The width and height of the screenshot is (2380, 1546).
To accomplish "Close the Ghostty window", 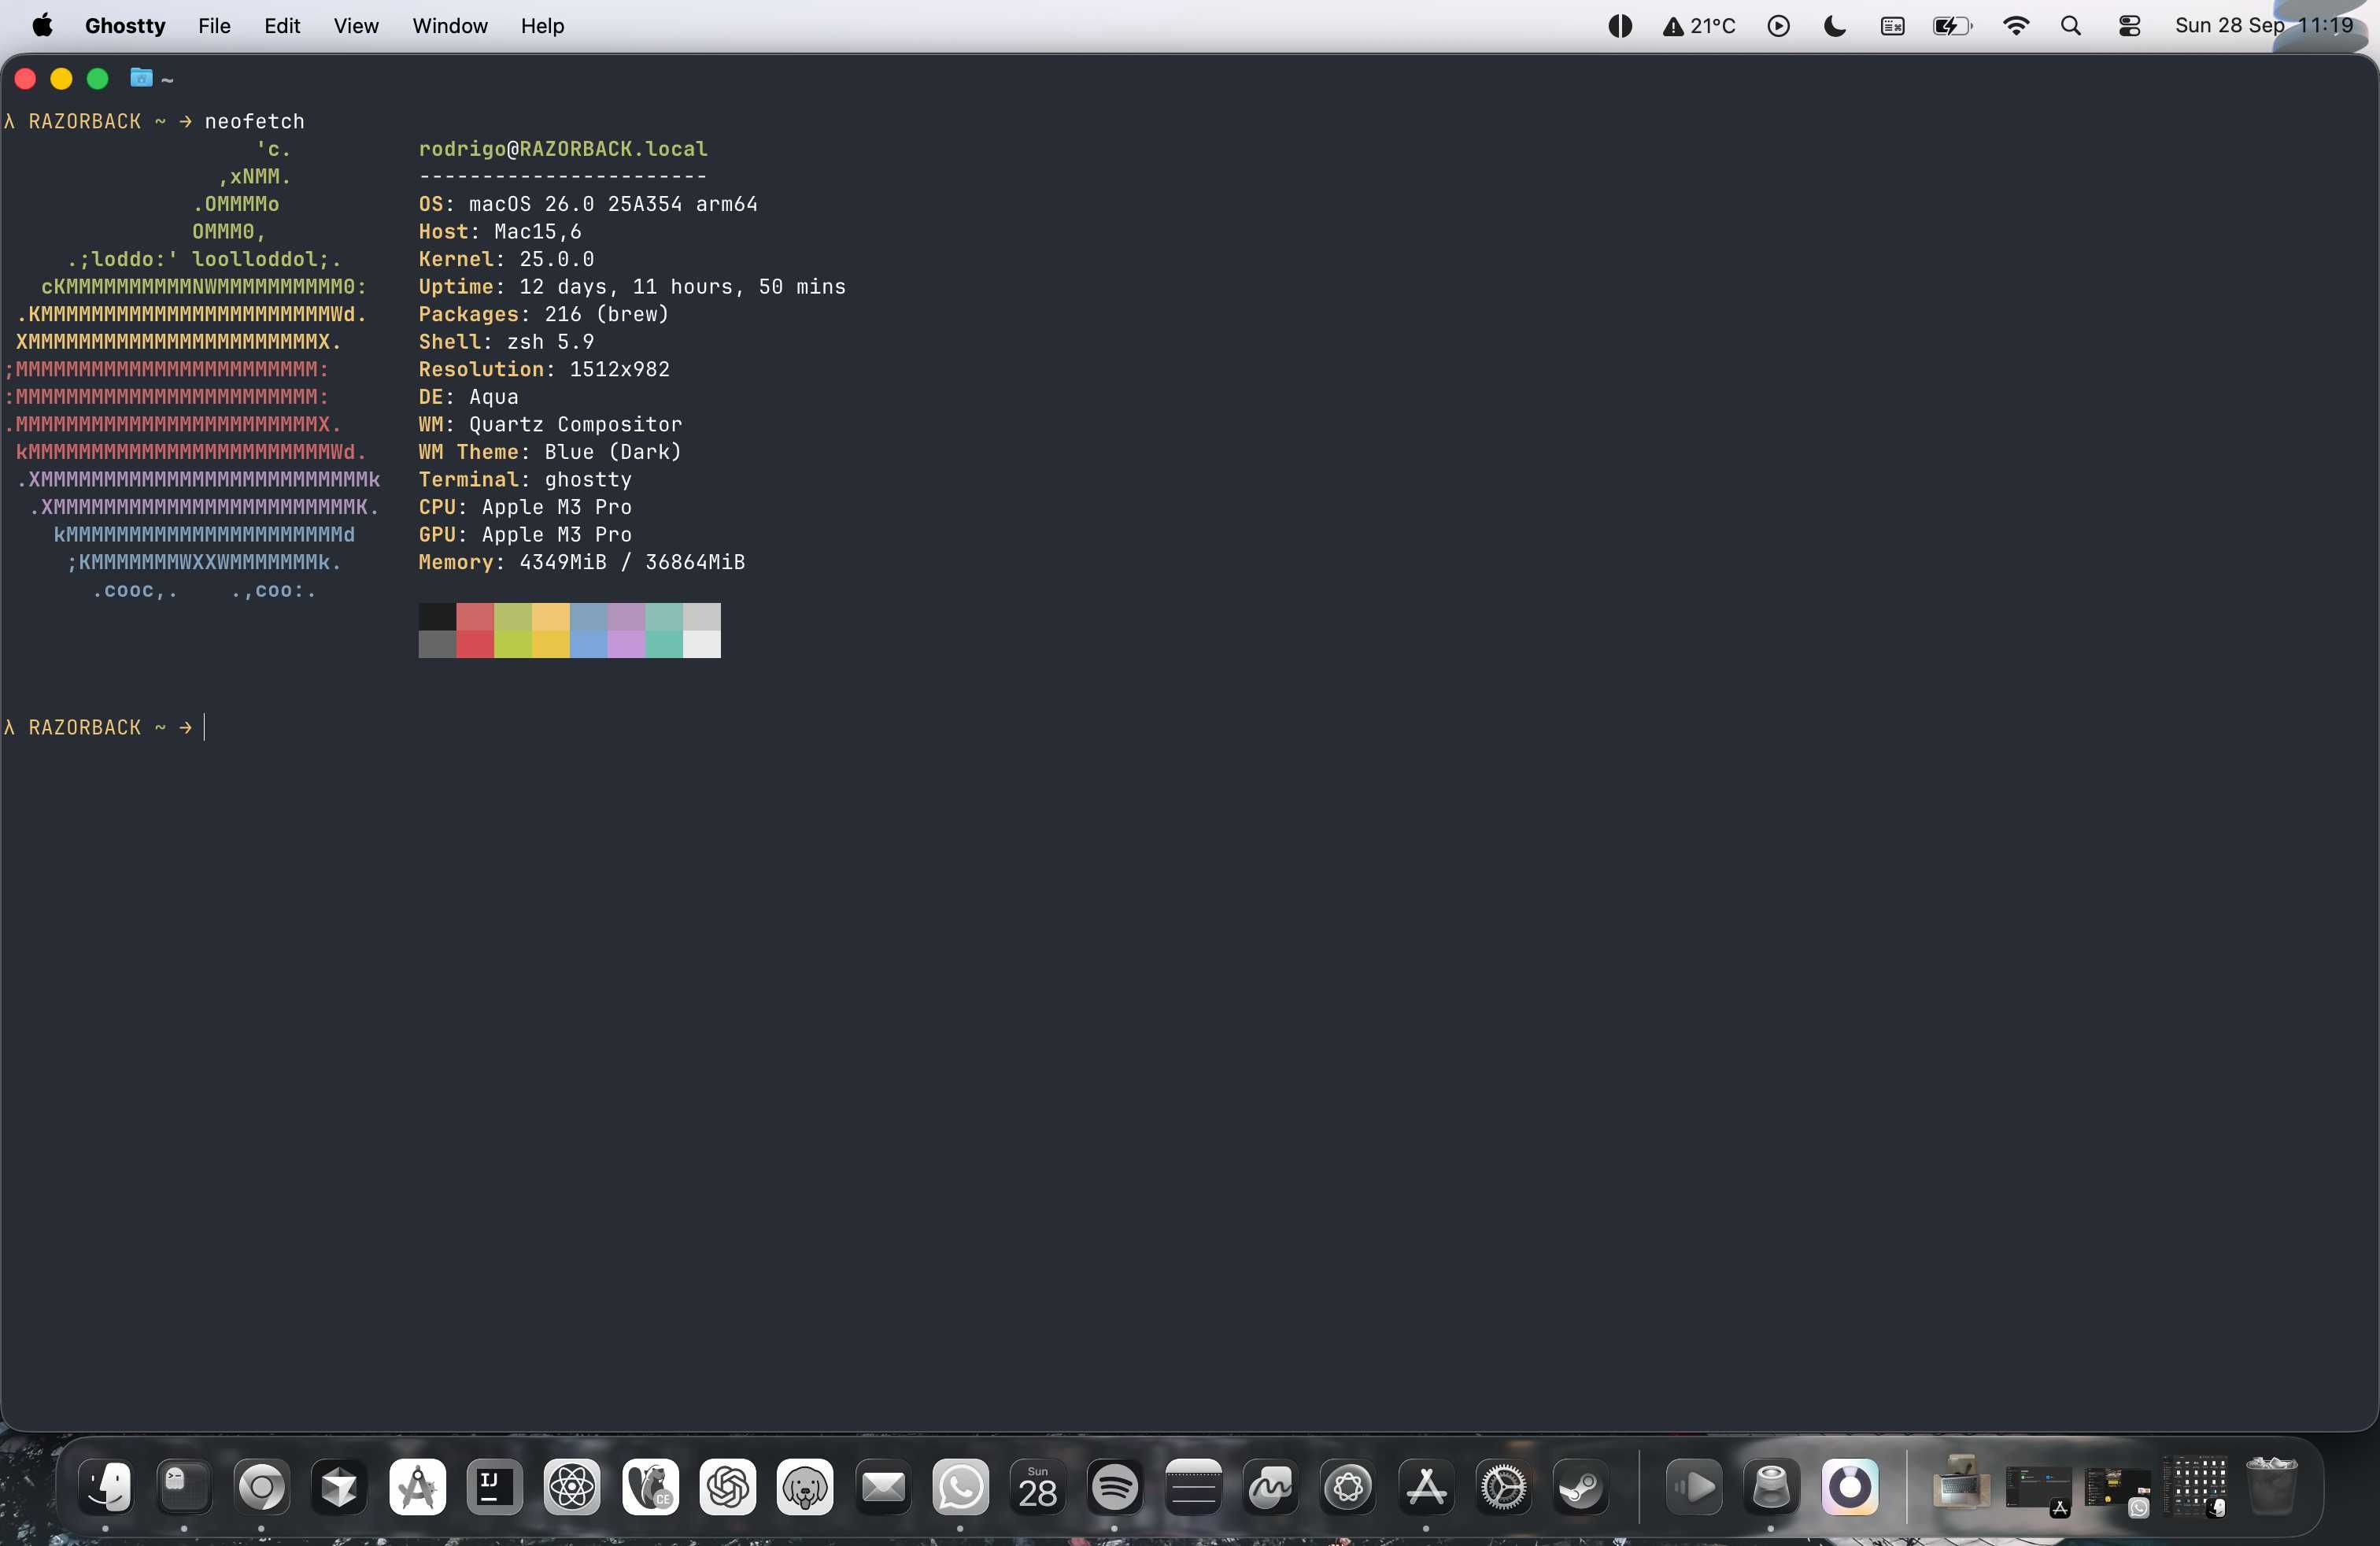I will point(26,78).
